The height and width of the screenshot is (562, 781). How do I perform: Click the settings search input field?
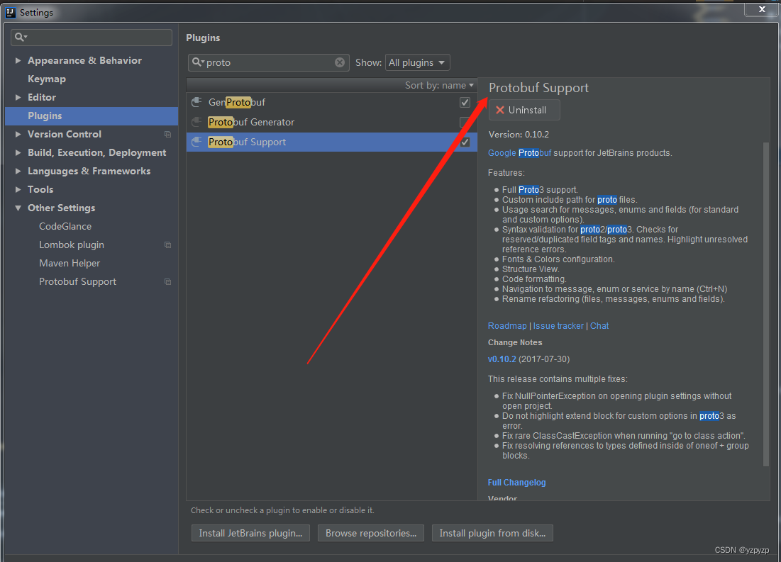[92, 37]
